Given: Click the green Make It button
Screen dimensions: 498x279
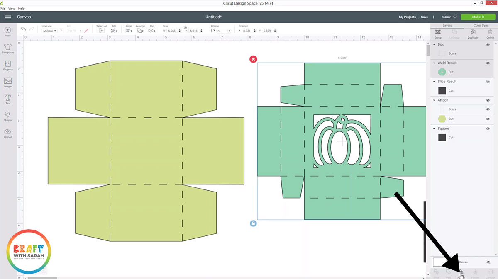Looking at the screenshot, I should [x=478, y=17].
